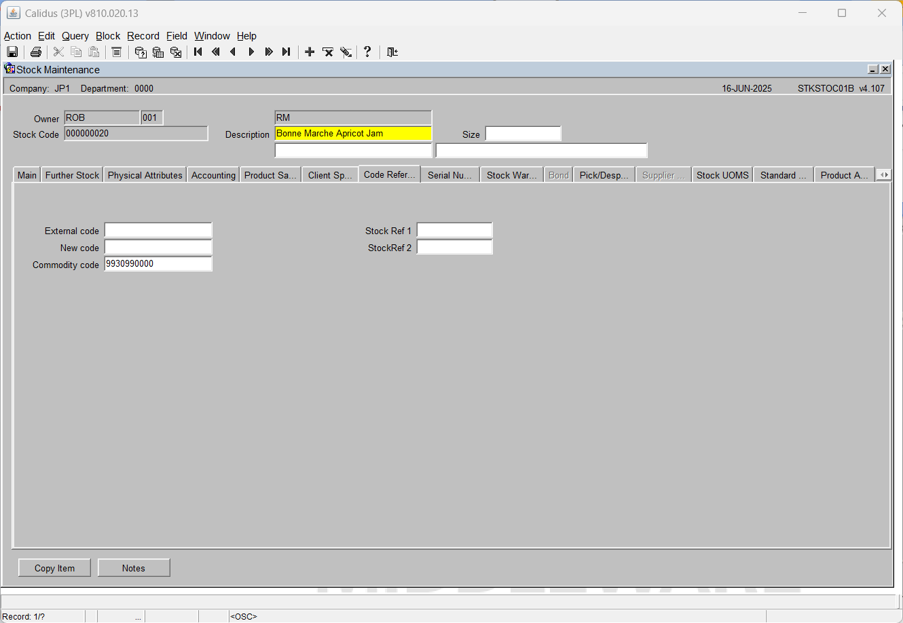
Task: Click the tab strip scroll arrows
Action: [884, 175]
